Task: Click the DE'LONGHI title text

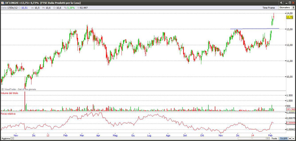Action: tap(12, 3)
